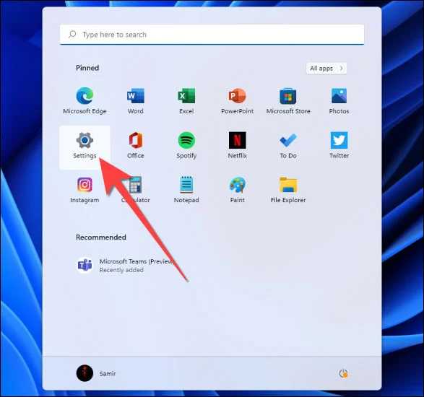The width and height of the screenshot is (424, 397).
Task: Click the Pinned section heading
Action: tap(87, 68)
